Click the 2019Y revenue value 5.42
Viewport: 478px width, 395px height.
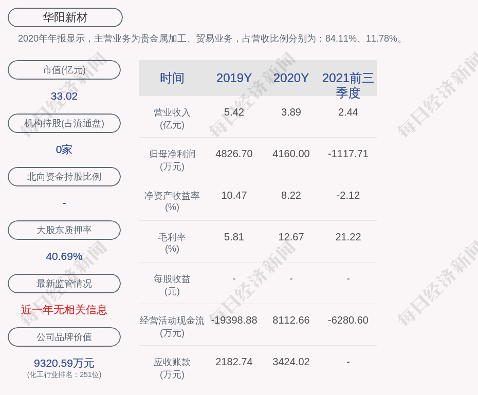[x=234, y=112]
